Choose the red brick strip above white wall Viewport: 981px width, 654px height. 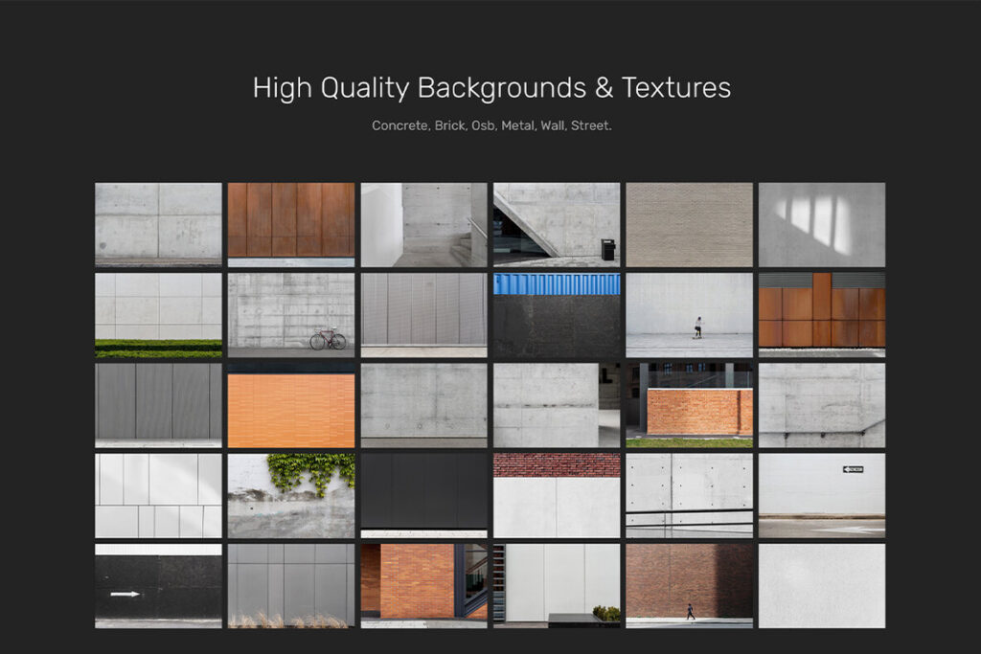556,495
